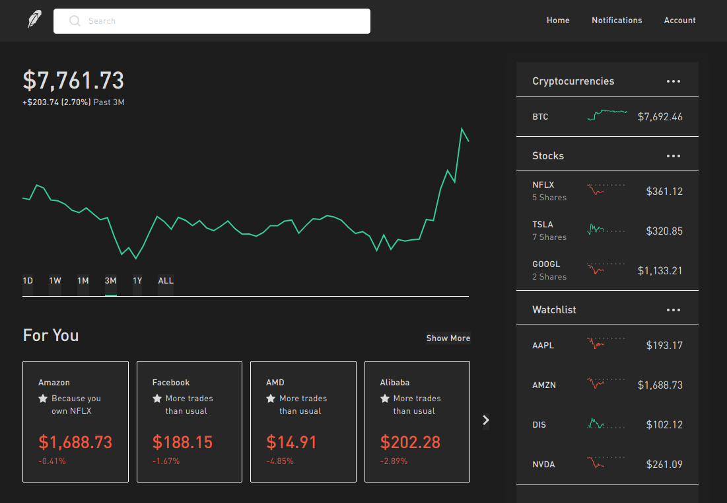The height and width of the screenshot is (503, 727).
Task: Open the Notifications menu item
Action: [x=616, y=20]
